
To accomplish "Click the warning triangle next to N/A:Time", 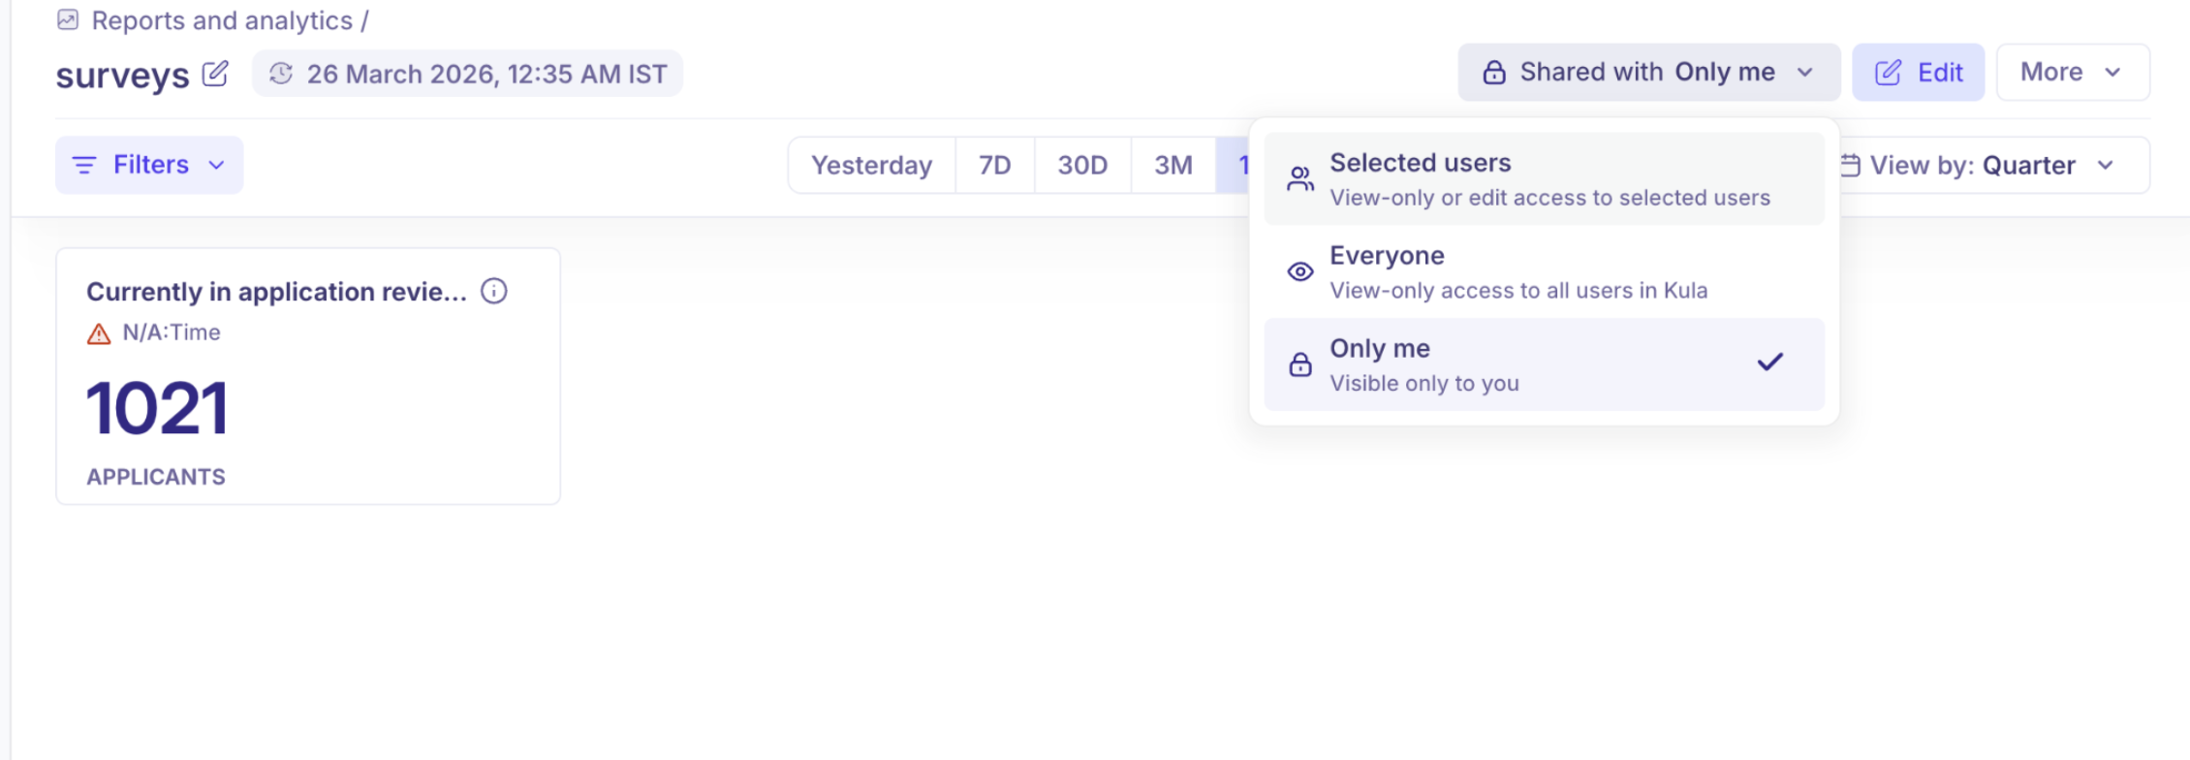I will tap(99, 333).
